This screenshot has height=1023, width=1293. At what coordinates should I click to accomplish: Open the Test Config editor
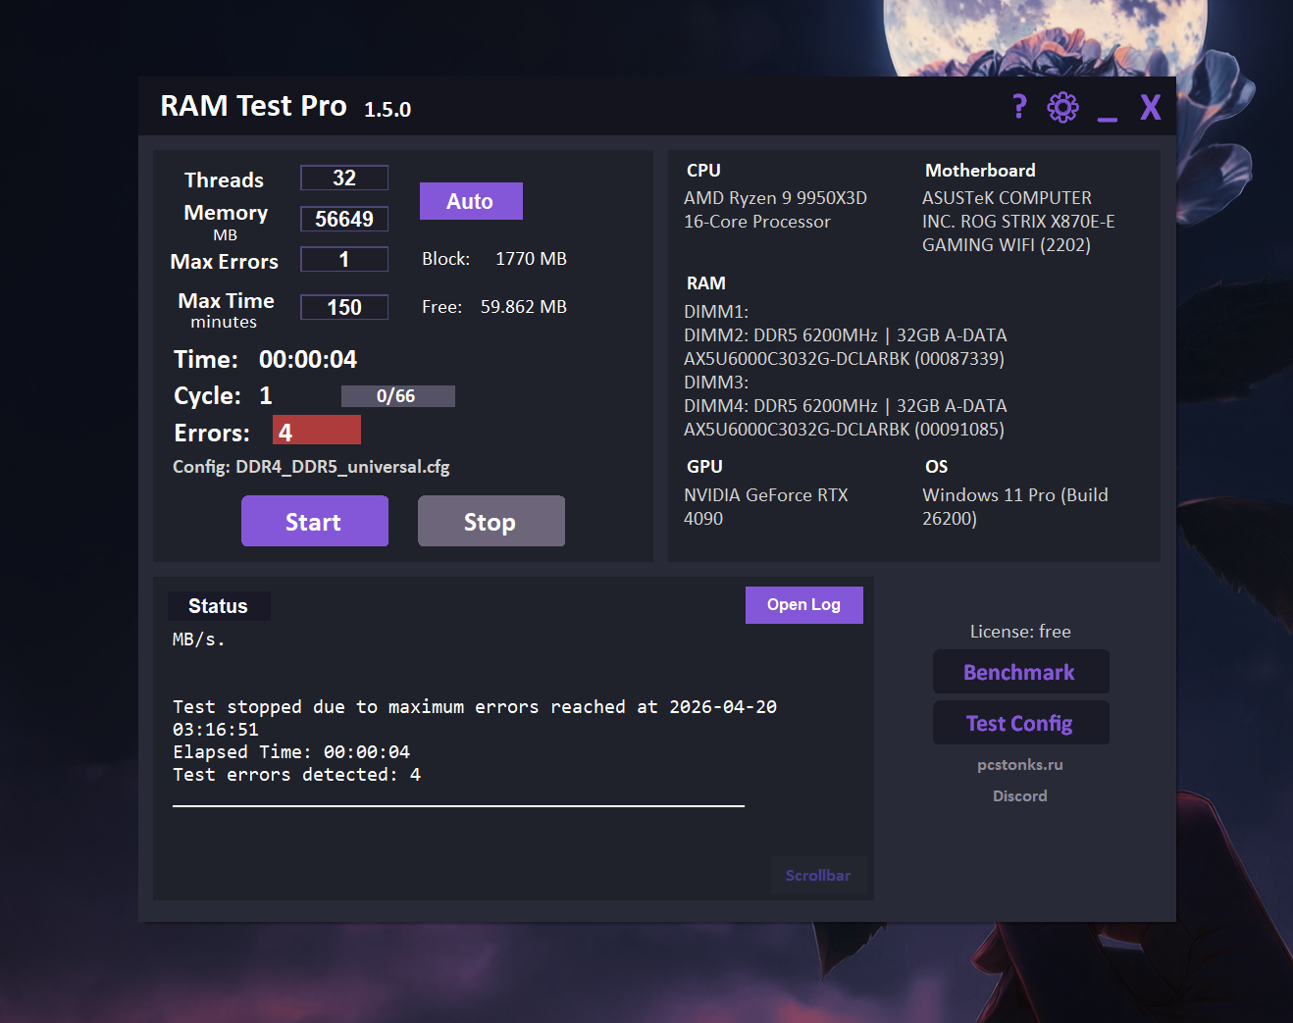tap(1020, 723)
